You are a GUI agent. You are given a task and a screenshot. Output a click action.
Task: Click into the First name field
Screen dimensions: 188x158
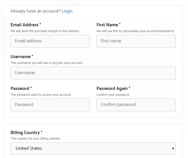[136, 41]
